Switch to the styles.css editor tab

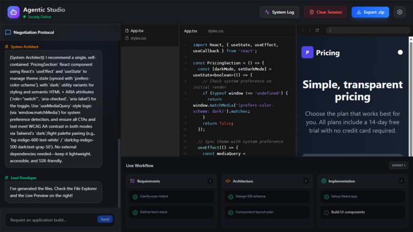click(215, 31)
